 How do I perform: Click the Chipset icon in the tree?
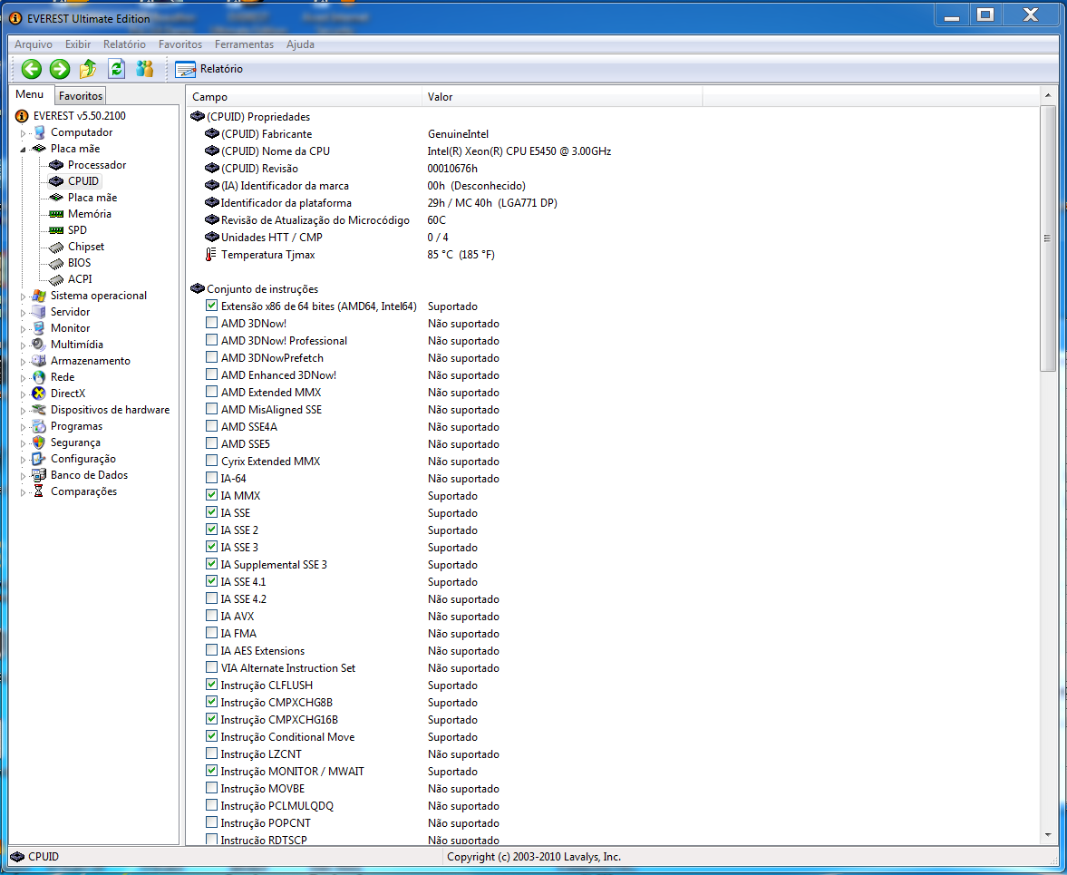(56, 247)
